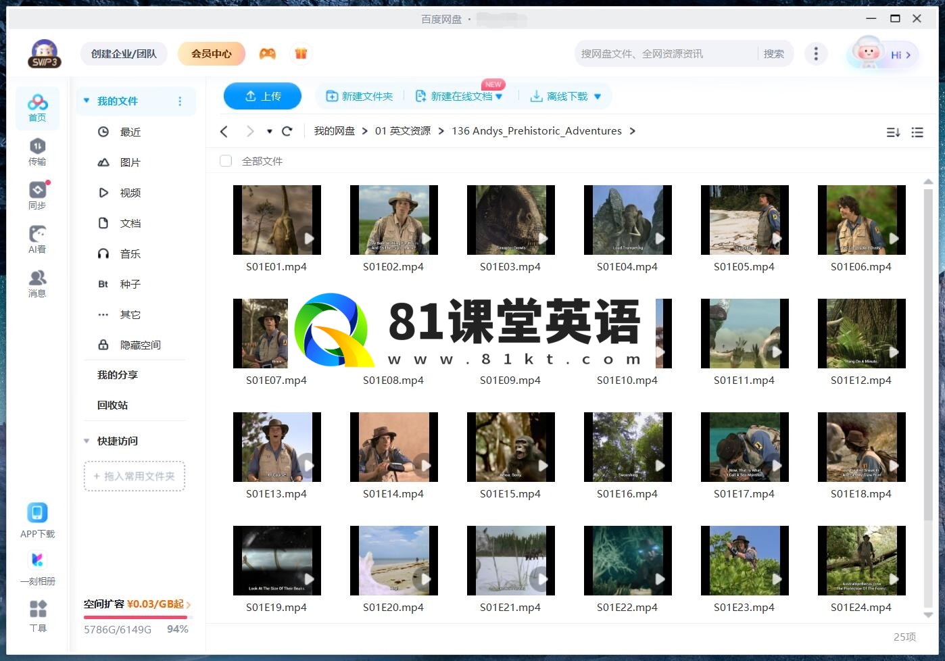The width and height of the screenshot is (945, 661).
Task: Click the gift box icon
Action: [x=301, y=53]
